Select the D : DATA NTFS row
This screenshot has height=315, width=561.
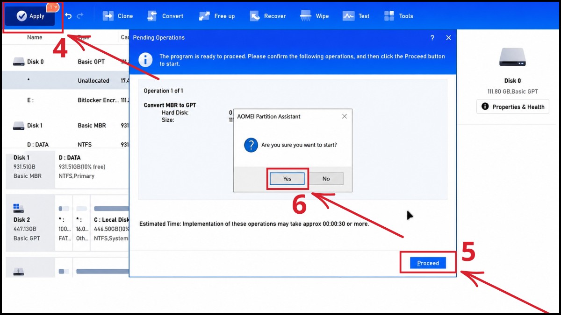[x=65, y=145]
